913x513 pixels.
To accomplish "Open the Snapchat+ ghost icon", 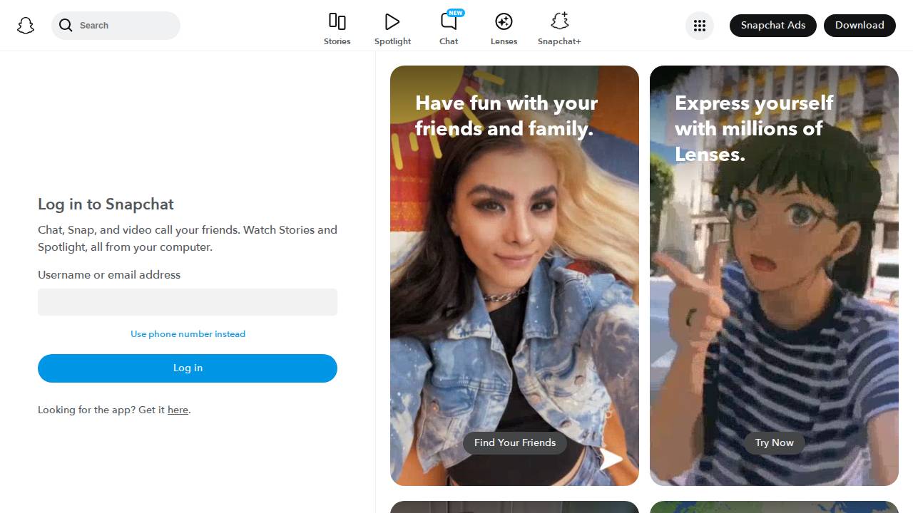I will (559, 21).
